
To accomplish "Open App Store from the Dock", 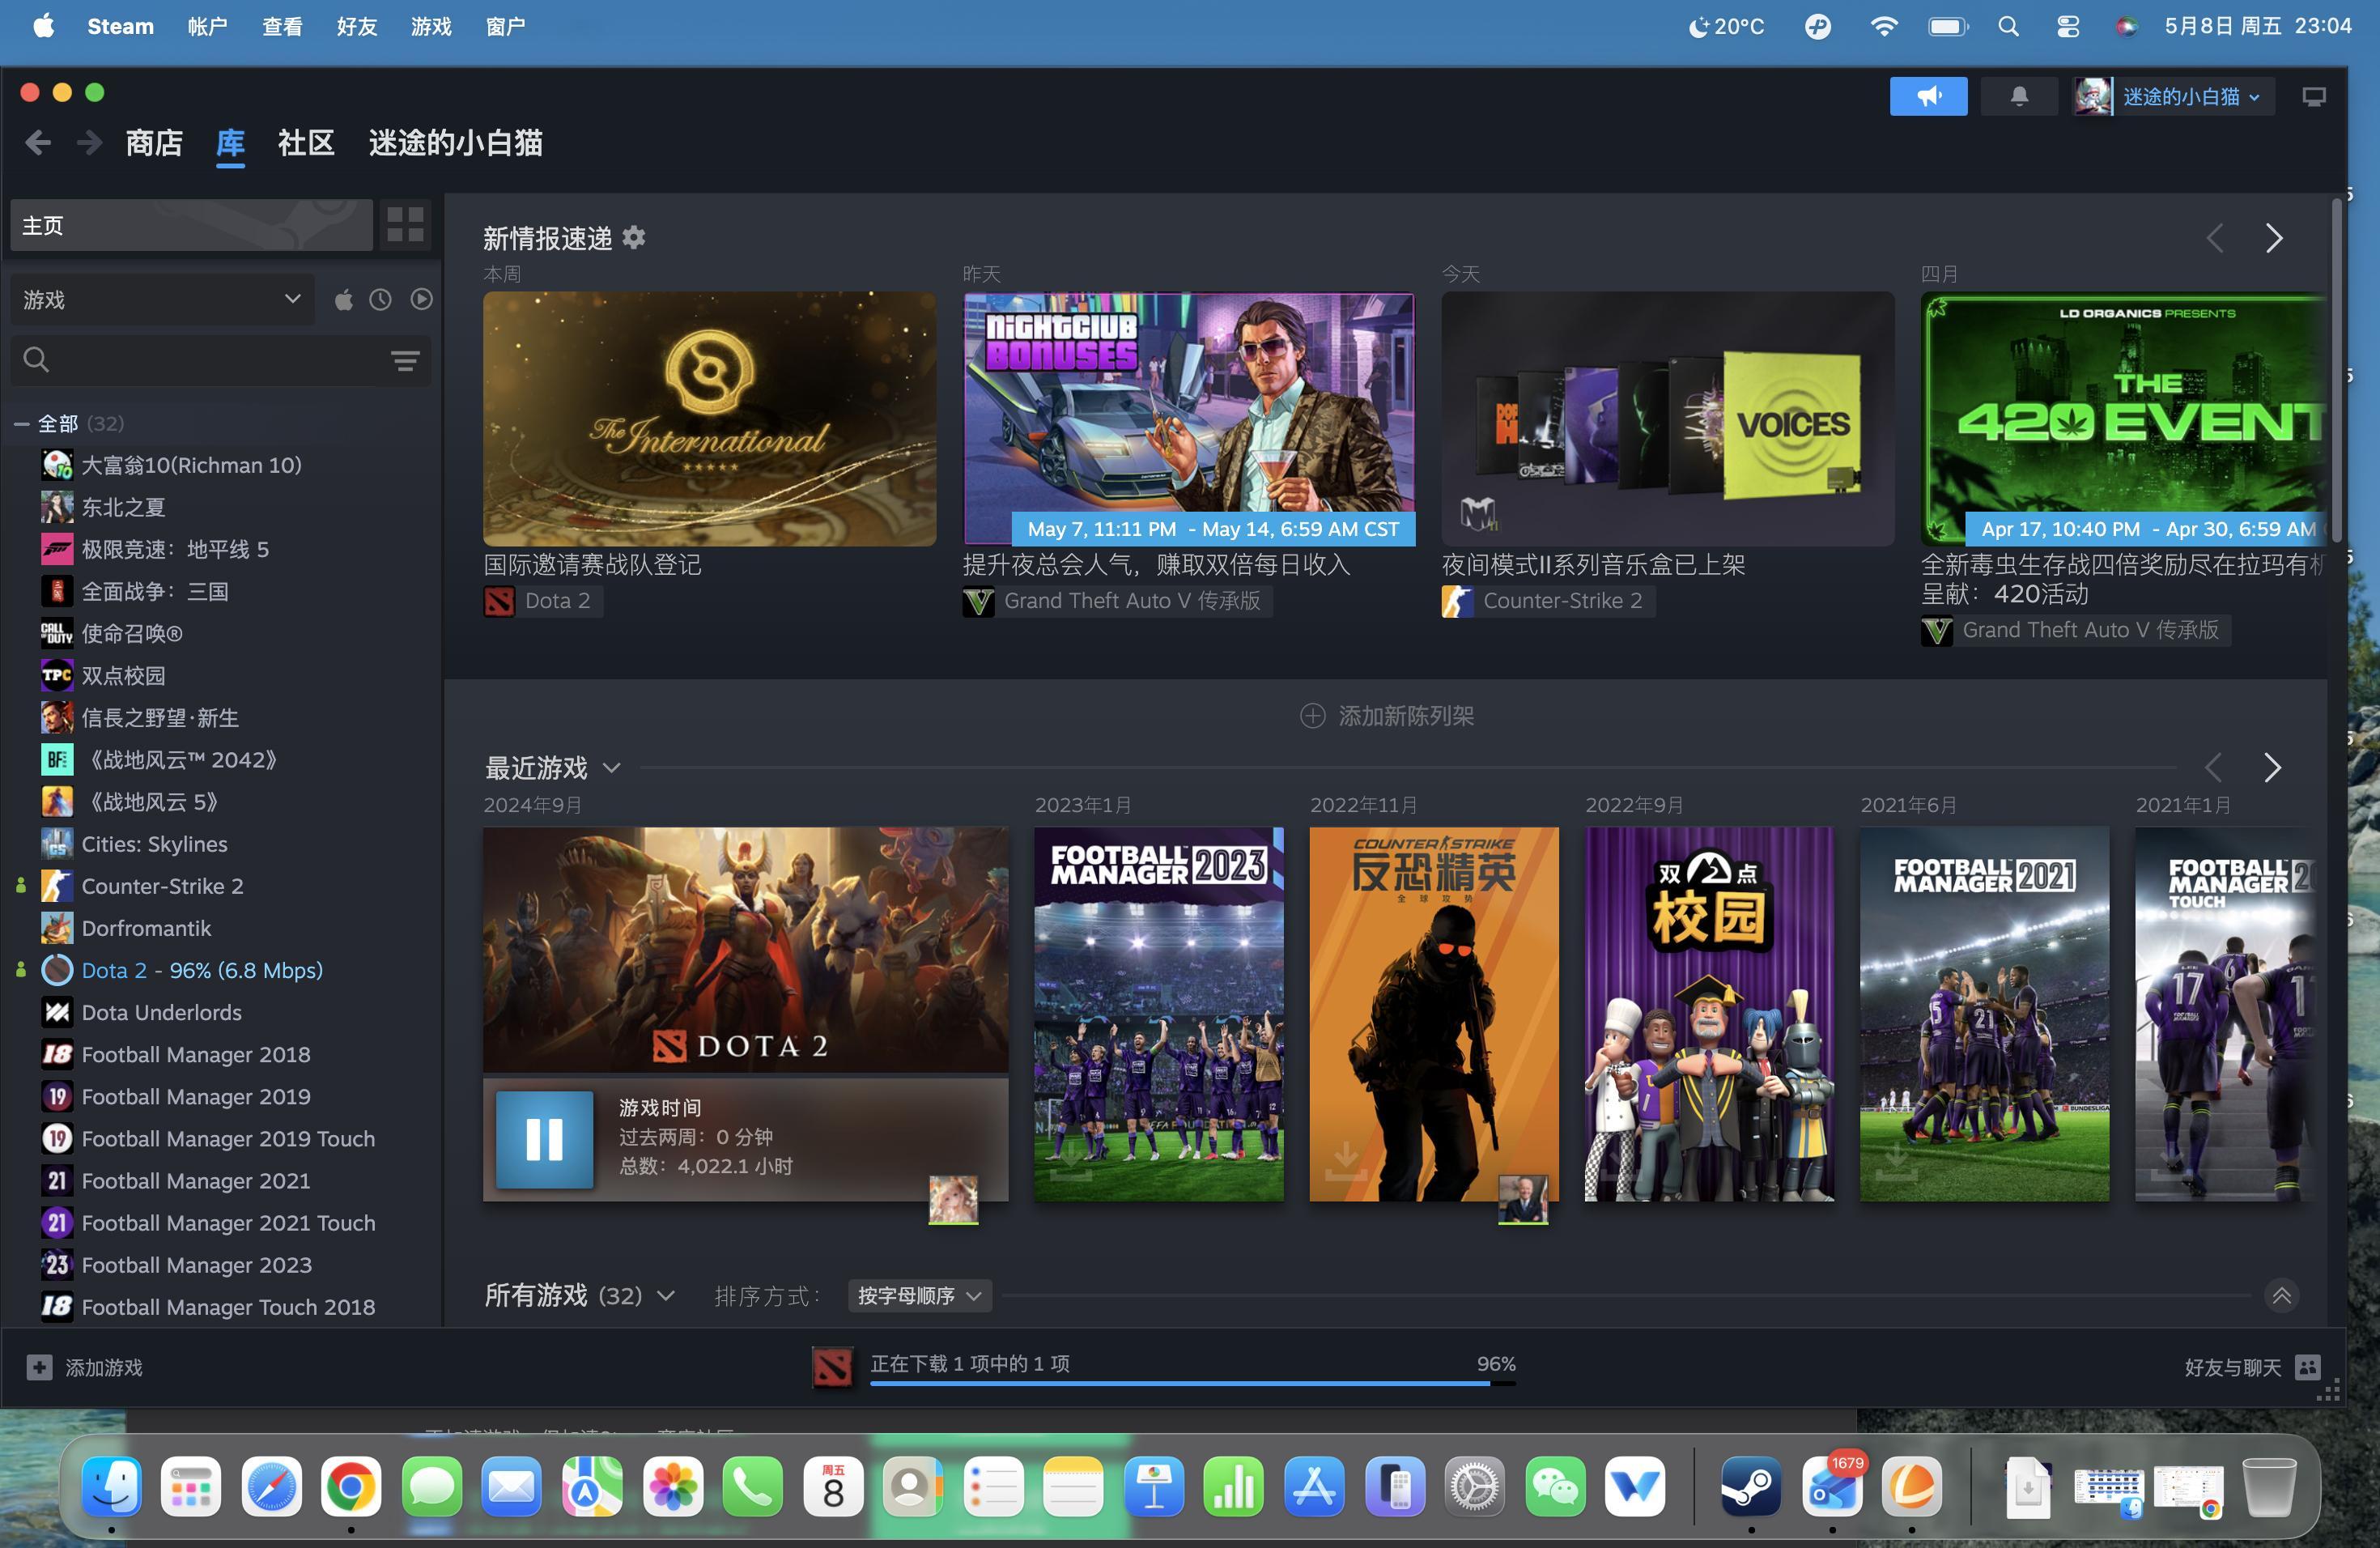I will tap(1314, 1487).
